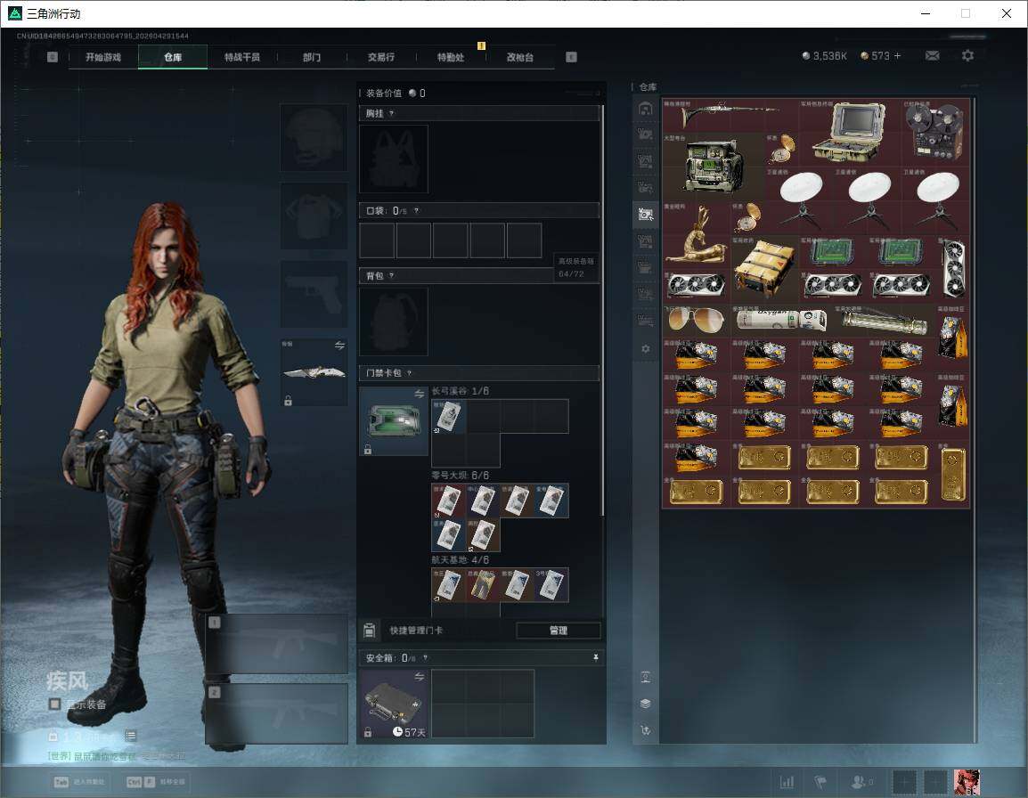Select the military laptop terminal item
The image size is (1028, 798).
coord(849,133)
